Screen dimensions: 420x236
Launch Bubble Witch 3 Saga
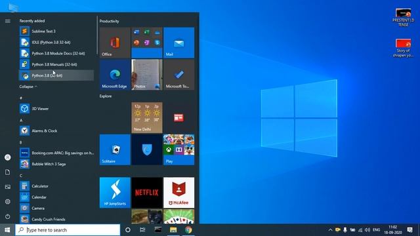(x=56, y=164)
